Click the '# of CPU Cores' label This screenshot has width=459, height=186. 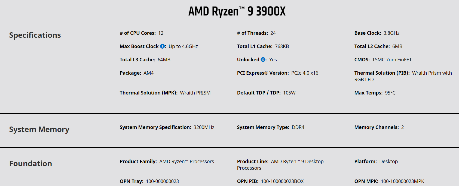(138, 33)
